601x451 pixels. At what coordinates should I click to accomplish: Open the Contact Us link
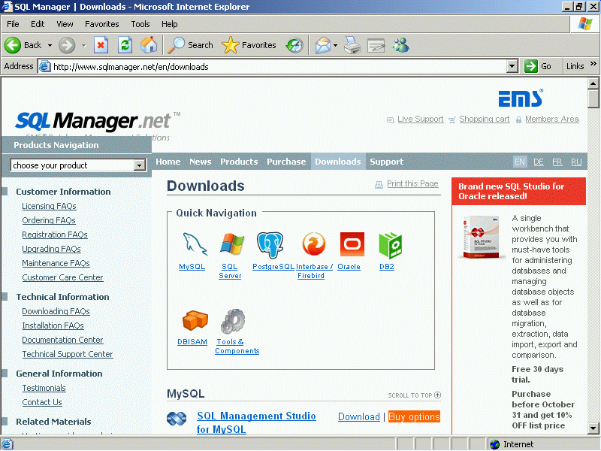(x=42, y=402)
